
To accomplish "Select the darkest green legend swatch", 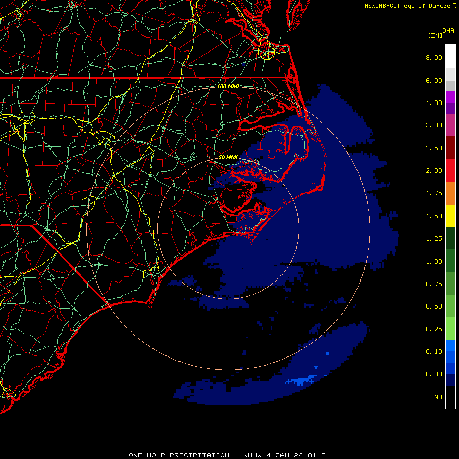I will point(450,239).
